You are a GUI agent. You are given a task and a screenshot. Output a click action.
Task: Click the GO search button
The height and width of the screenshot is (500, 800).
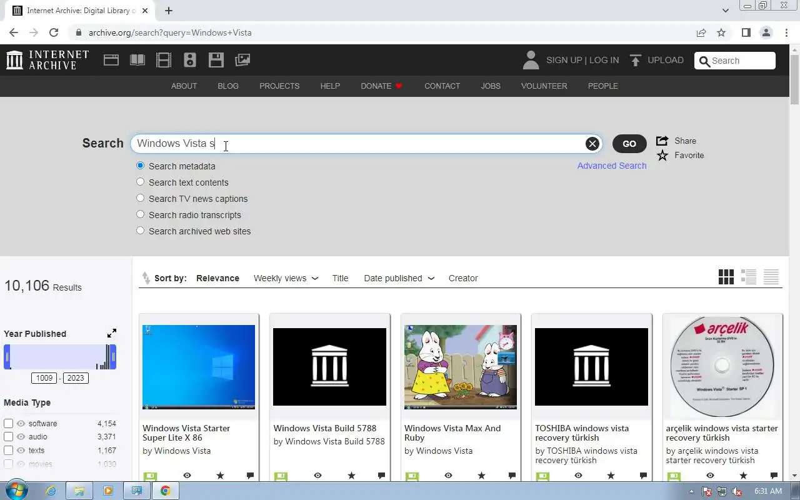(x=629, y=144)
